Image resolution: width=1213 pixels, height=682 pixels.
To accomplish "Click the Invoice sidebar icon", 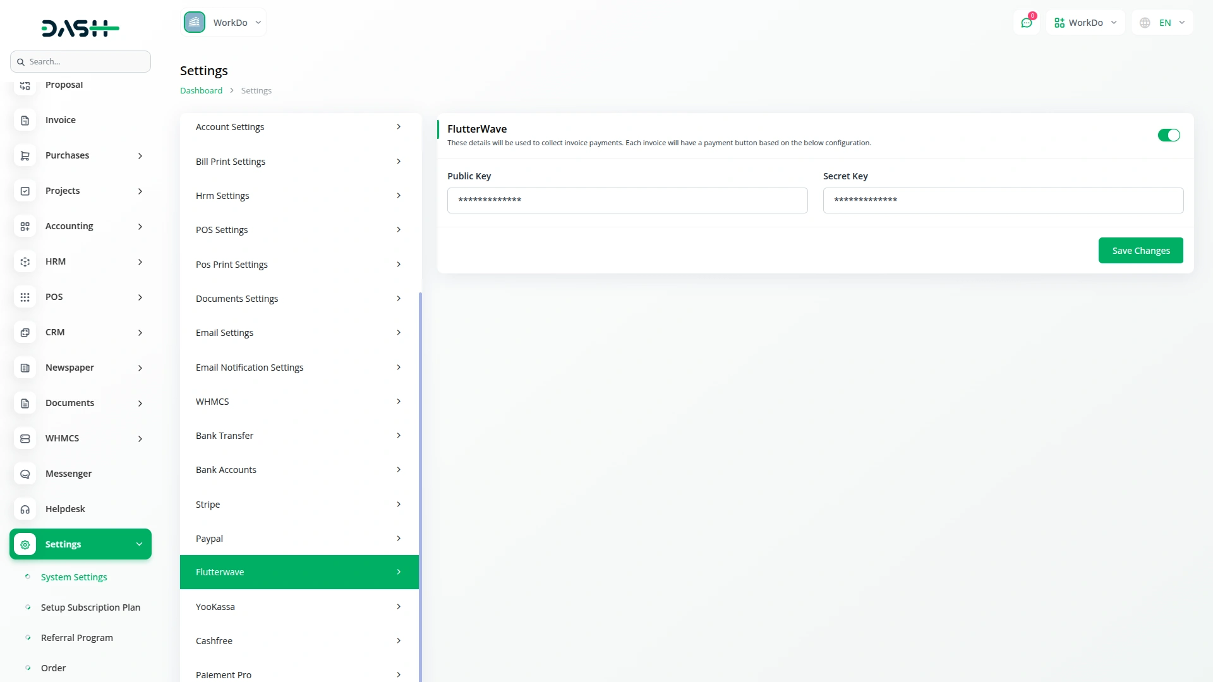I will [25, 120].
